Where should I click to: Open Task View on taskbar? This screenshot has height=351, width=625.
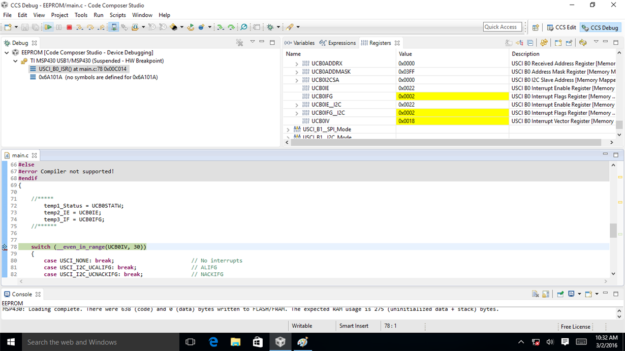(x=191, y=342)
